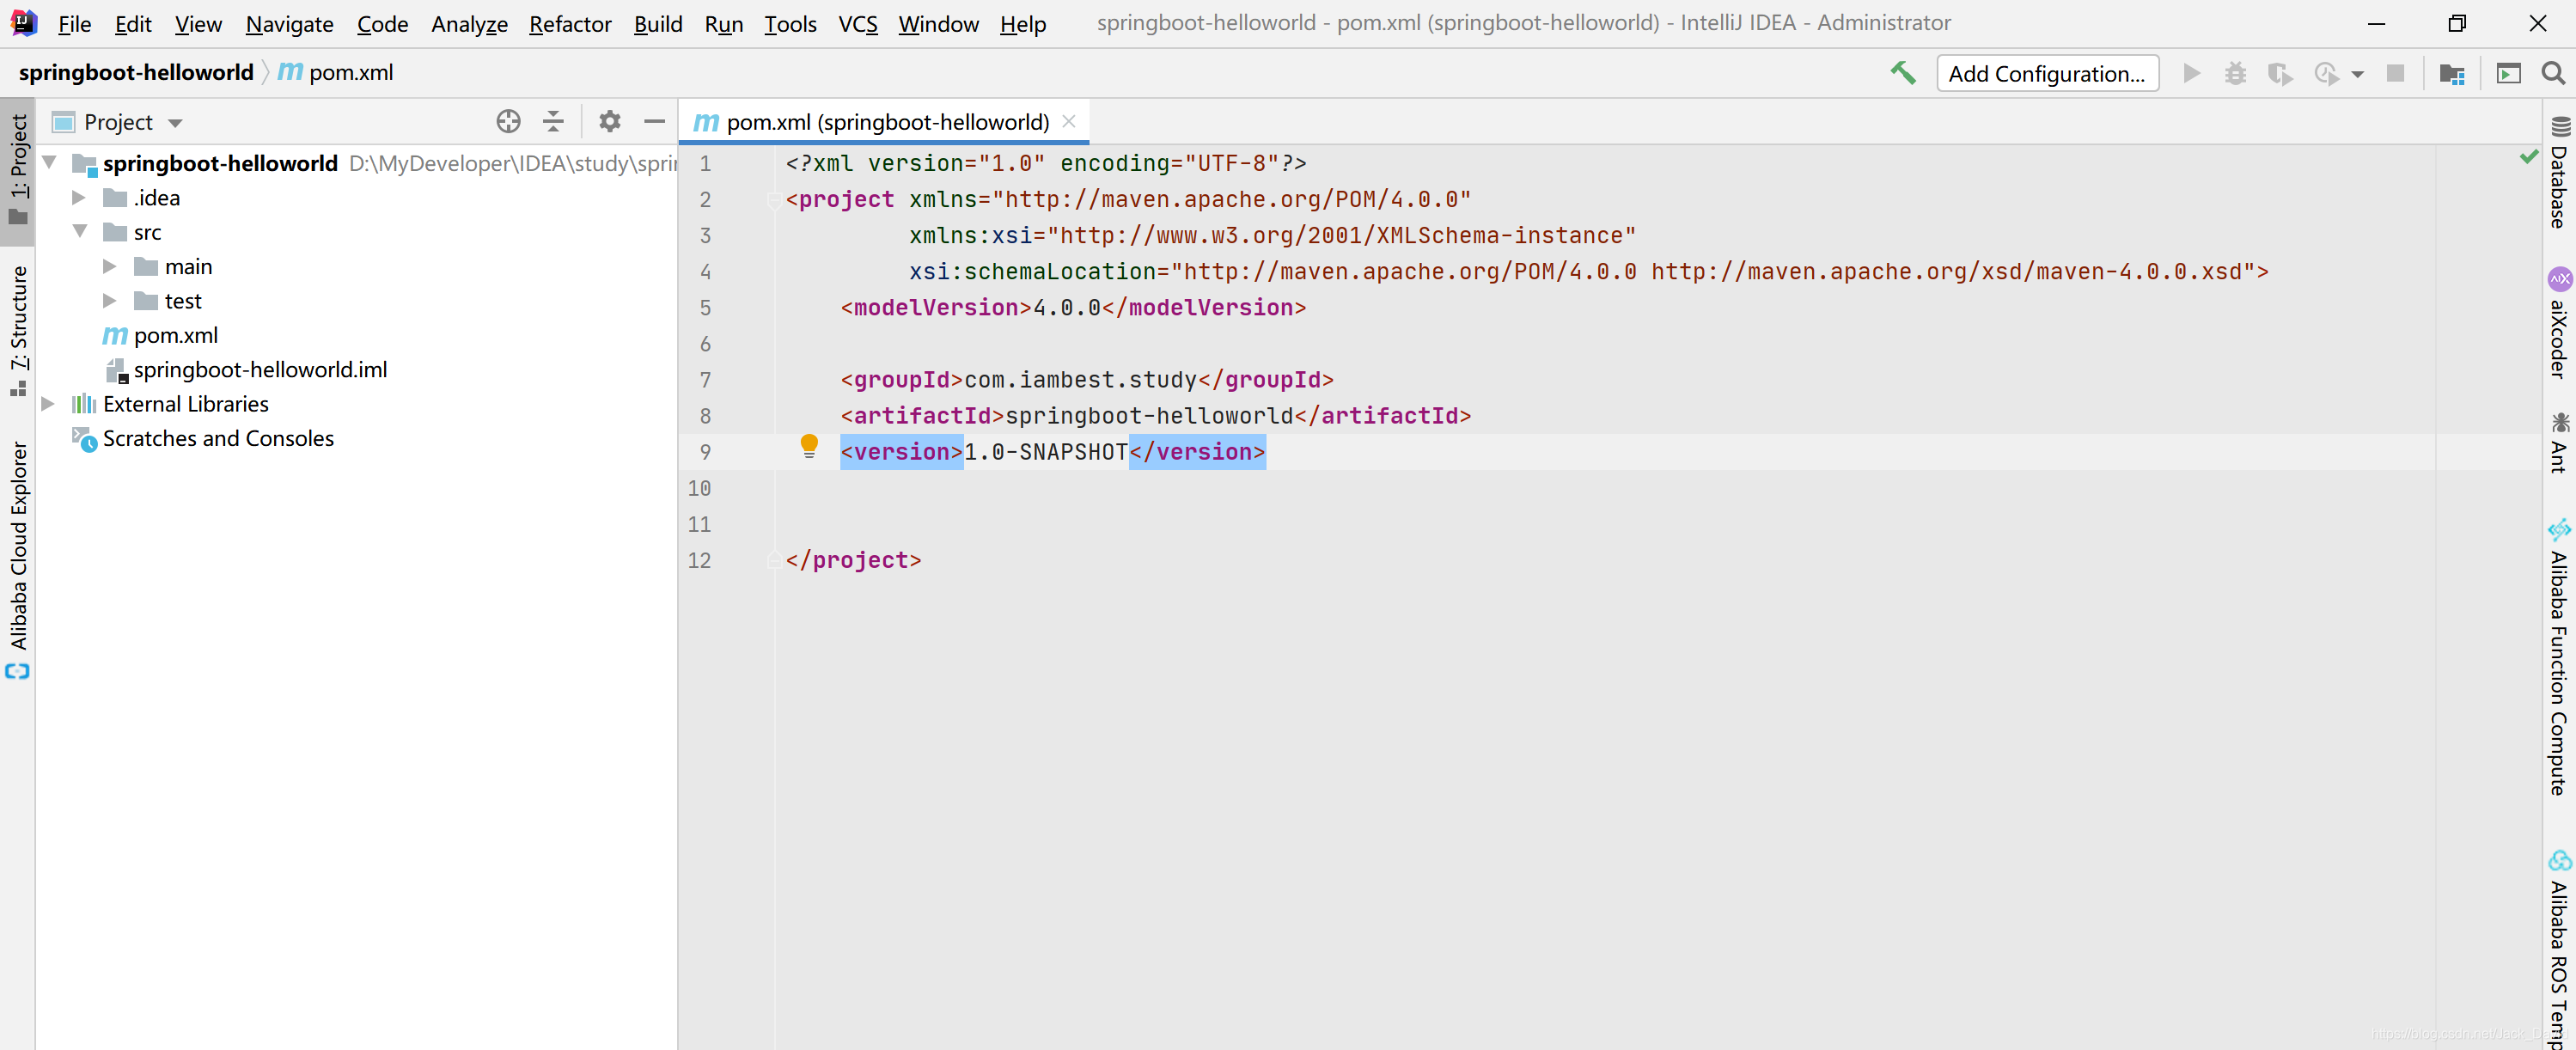Open the File menu

pos(72,21)
